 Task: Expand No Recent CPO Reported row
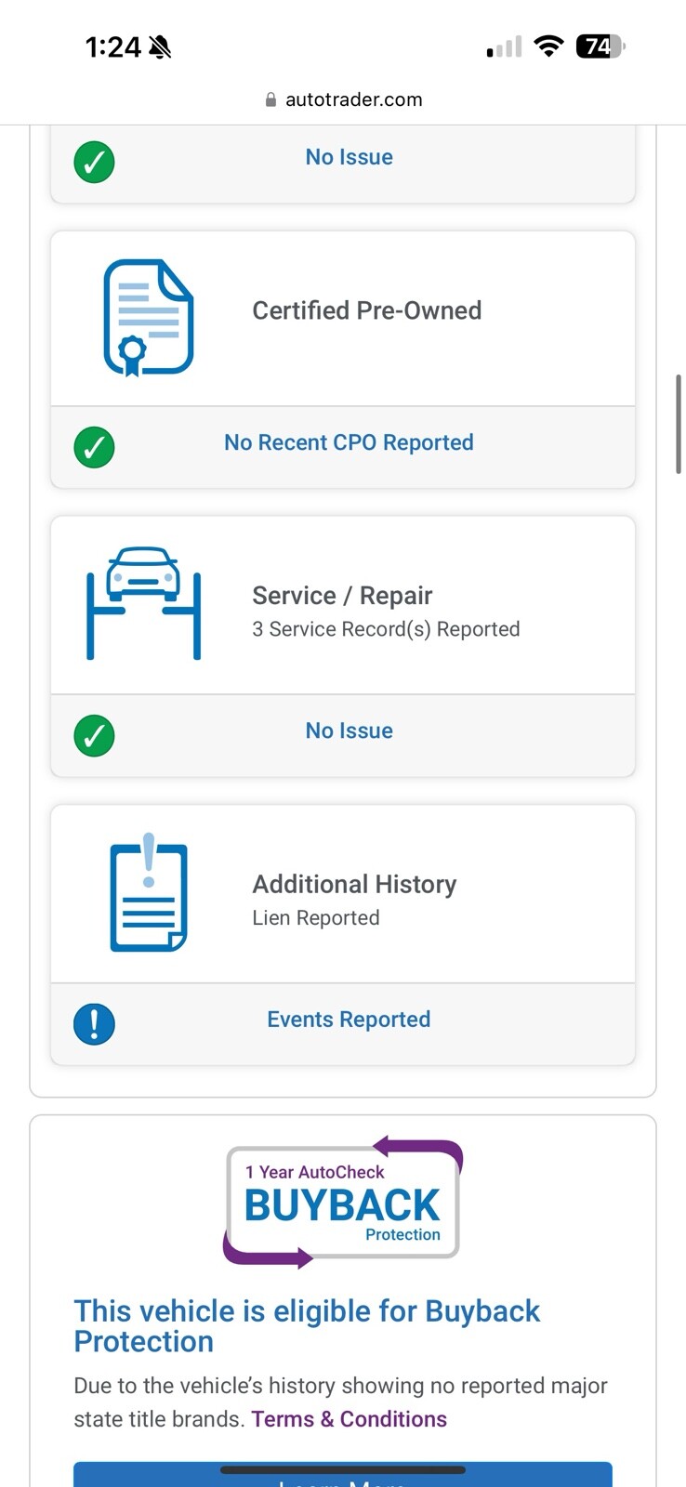pos(349,442)
